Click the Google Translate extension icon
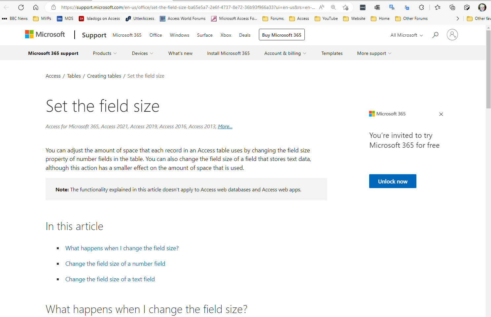The height and width of the screenshot is (317, 491). pos(392,7)
